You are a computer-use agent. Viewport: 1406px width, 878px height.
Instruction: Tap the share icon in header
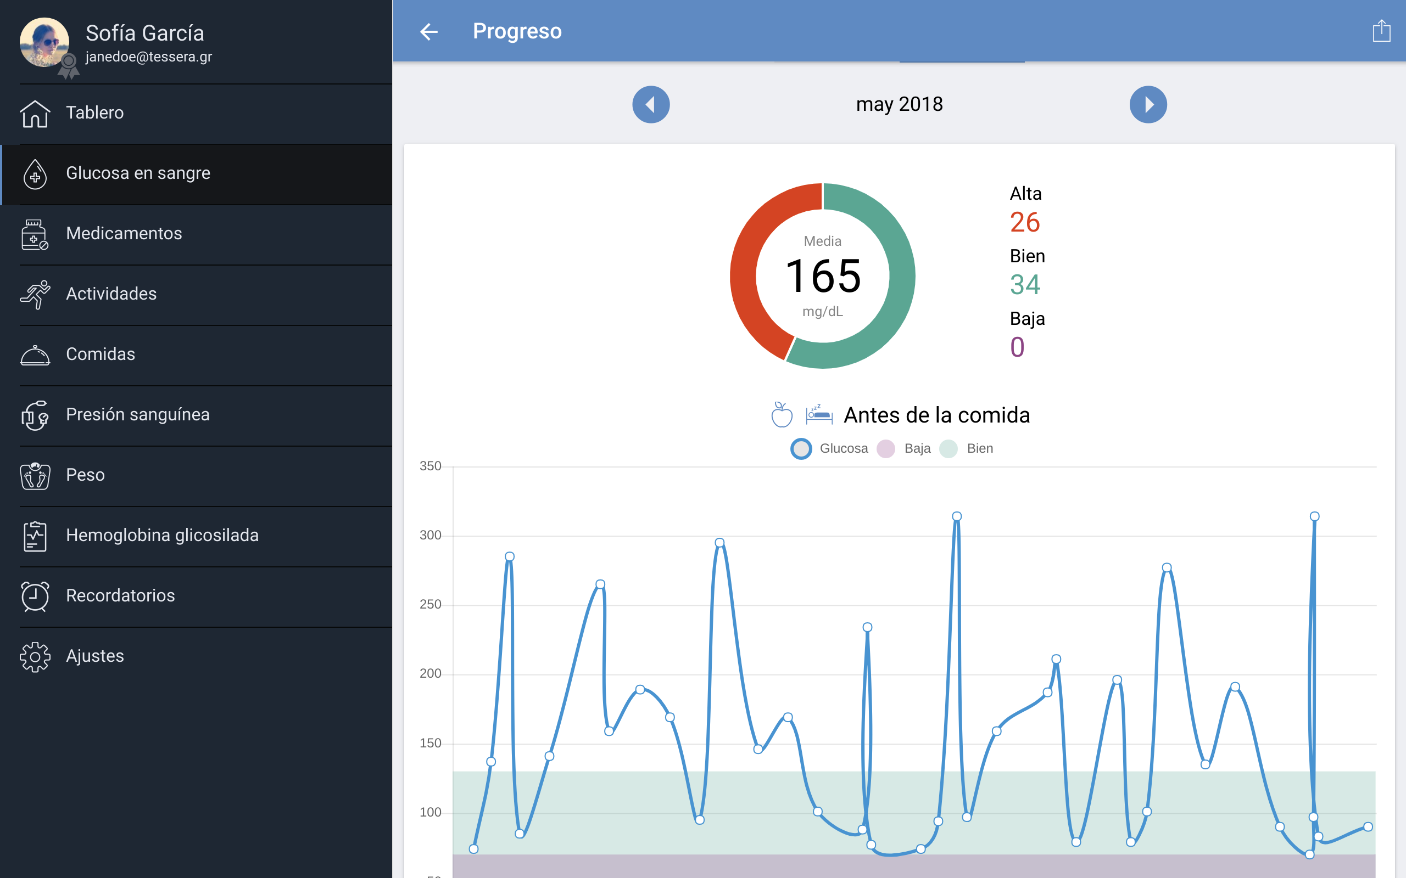pos(1381,31)
